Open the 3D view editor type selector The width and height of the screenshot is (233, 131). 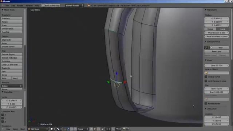point(3,129)
